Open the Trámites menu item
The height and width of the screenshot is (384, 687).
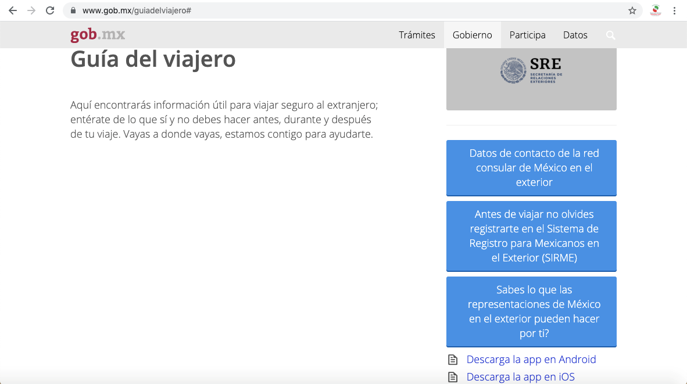click(417, 35)
